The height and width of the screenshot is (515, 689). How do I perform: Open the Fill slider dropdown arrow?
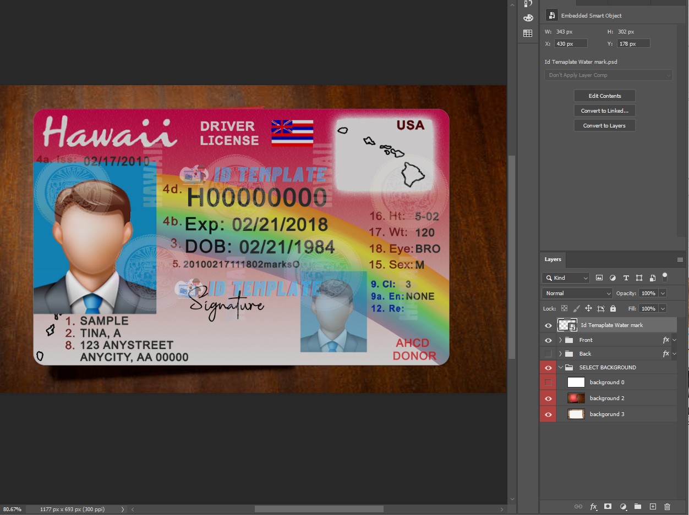tap(663, 309)
